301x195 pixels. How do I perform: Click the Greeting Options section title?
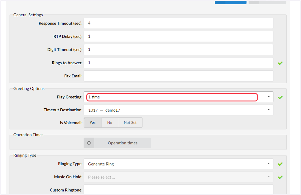(x=29, y=89)
